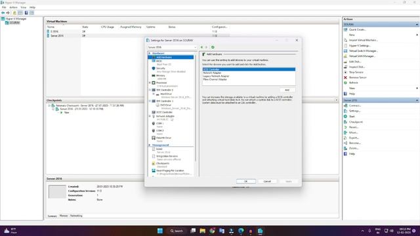This screenshot has width=420, height=236.
Task: Open Virtual Switch Manager action
Action: click(364, 51)
